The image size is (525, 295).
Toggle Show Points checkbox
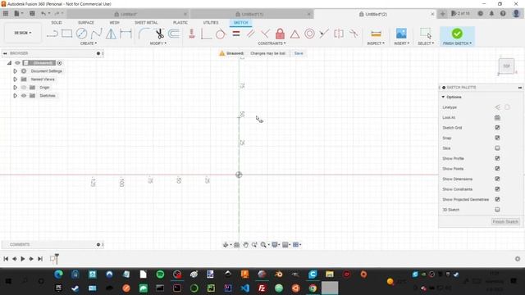pyautogui.click(x=497, y=169)
